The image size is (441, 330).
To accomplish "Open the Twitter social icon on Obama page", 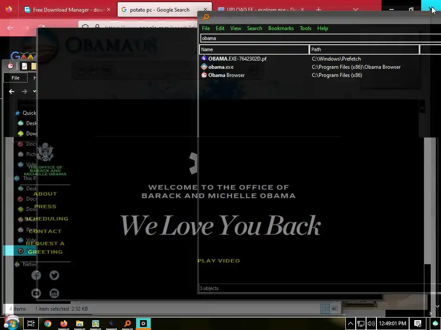I will [x=54, y=275].
